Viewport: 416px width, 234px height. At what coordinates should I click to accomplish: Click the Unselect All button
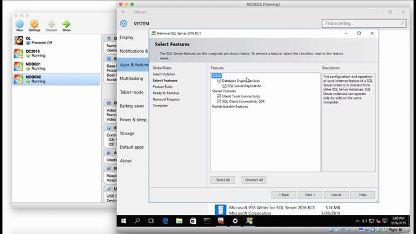pos(254,180)
